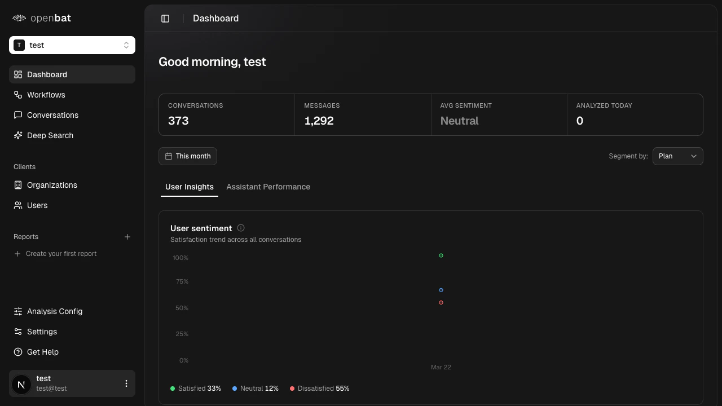Select the Dashboard menu entry
This screenshot has width=722, height=406.
pos(47,74)
